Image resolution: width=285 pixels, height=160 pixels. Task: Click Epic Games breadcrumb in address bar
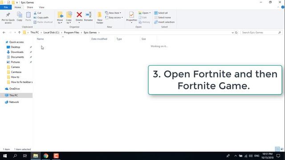click(90, 32)
